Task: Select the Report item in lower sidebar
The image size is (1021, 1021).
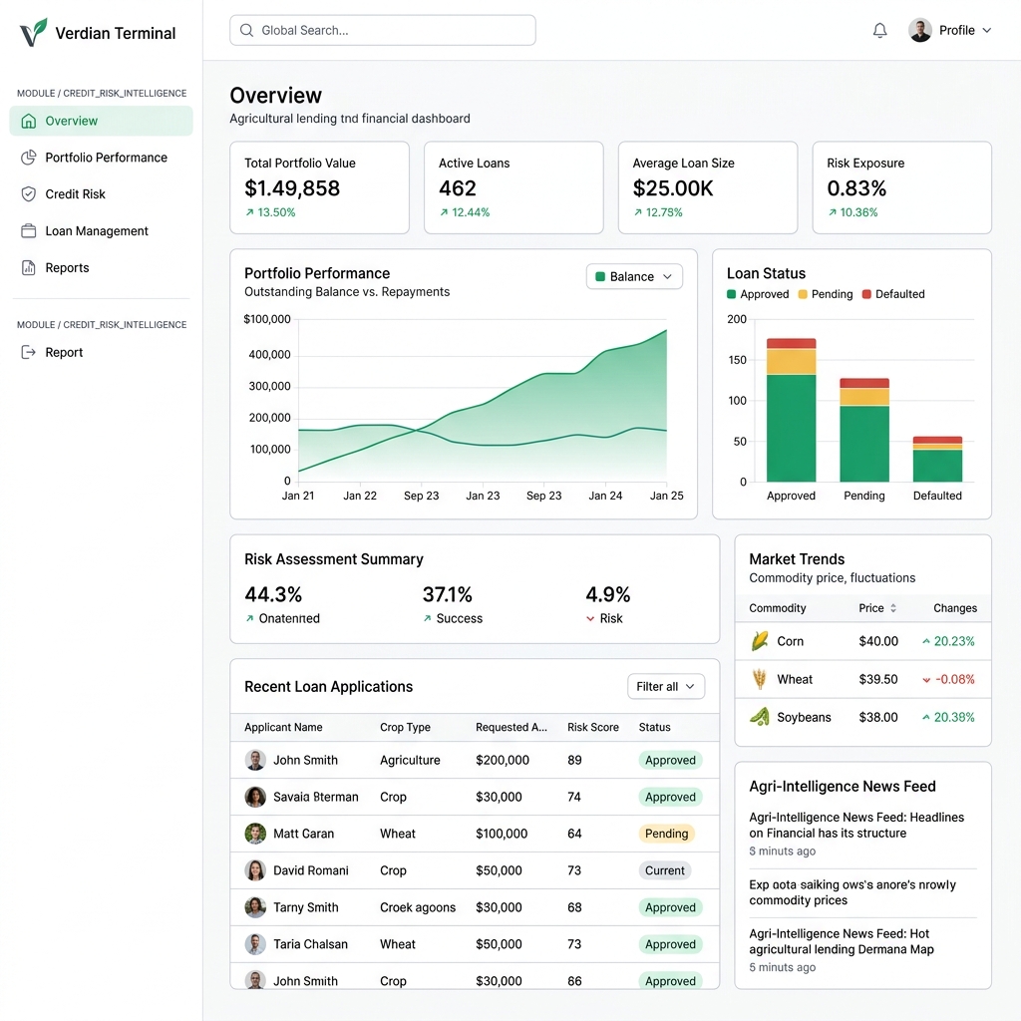Action: [101, 352]
